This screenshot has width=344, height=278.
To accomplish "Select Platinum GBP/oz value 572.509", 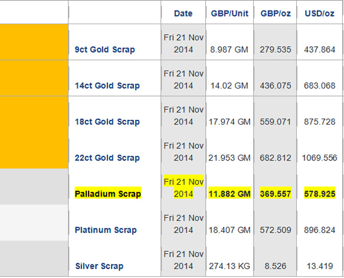I will click(x=276, y=230).
